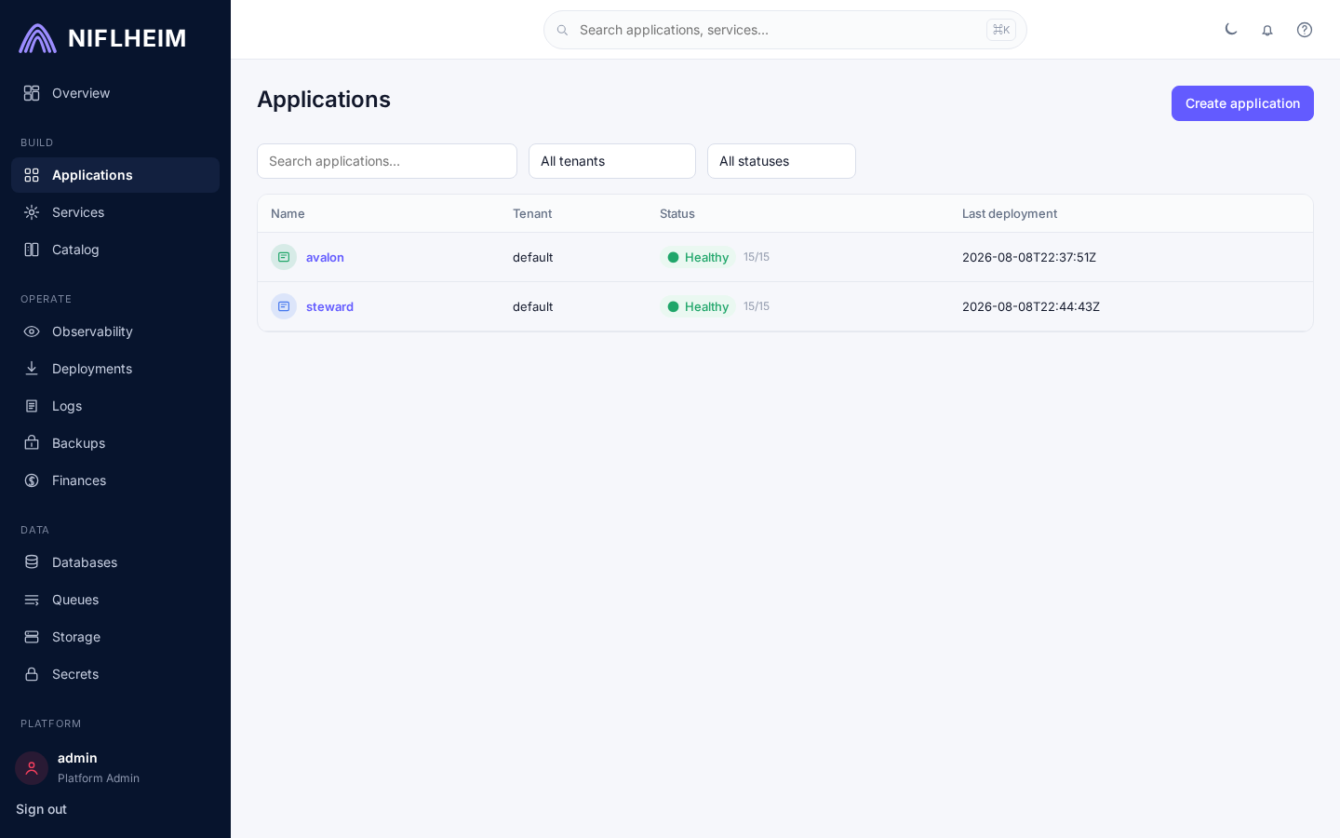Open help question mark icon

point(1305,30)
